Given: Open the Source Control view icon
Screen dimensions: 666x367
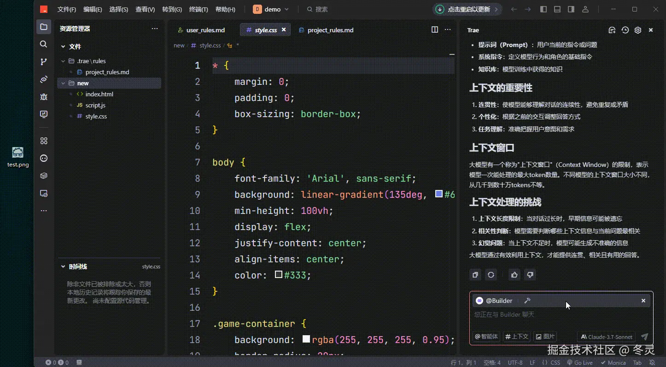Looking at the screenshot, I should tap(44, 62).
